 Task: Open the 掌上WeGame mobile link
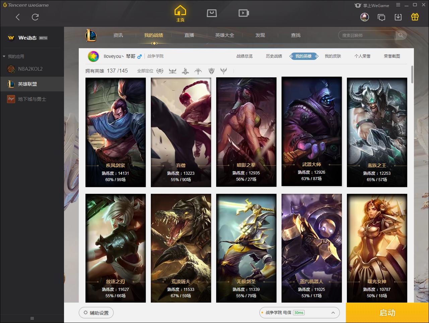(x=372, y=5)
